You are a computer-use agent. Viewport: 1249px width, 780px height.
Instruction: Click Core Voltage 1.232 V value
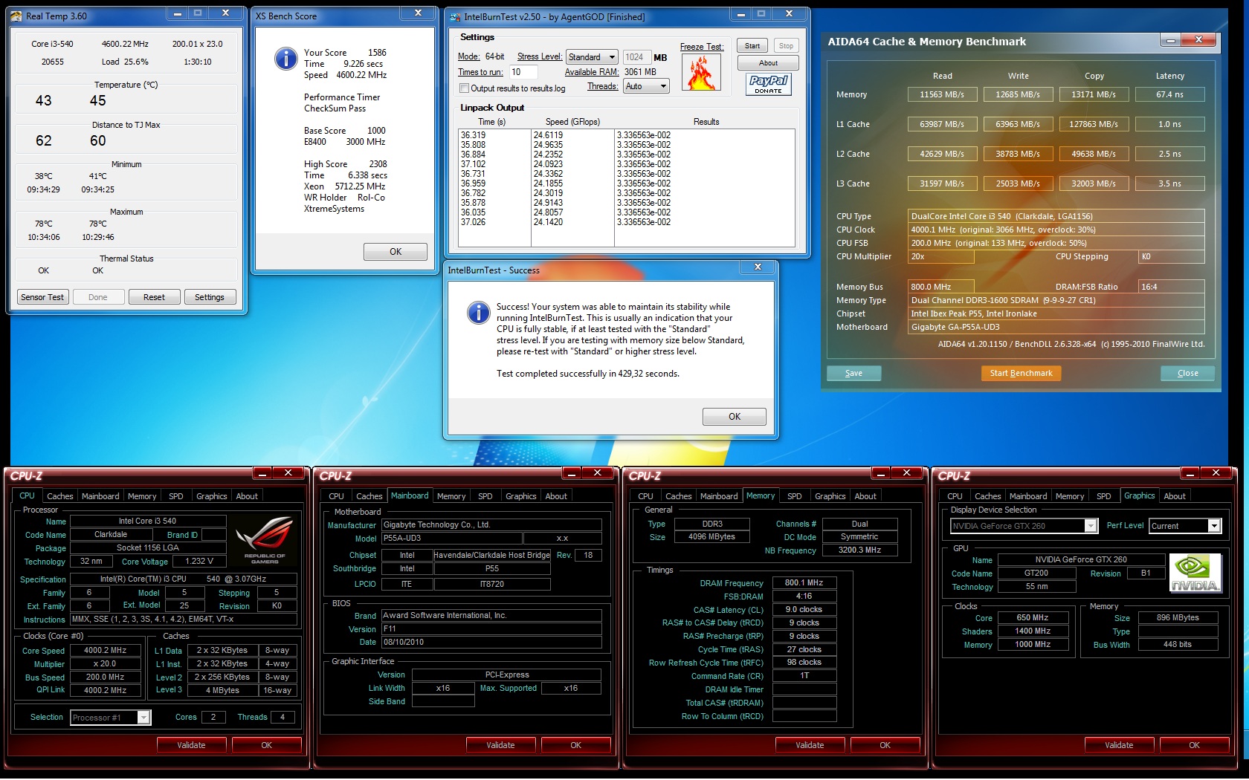(200, 562)
